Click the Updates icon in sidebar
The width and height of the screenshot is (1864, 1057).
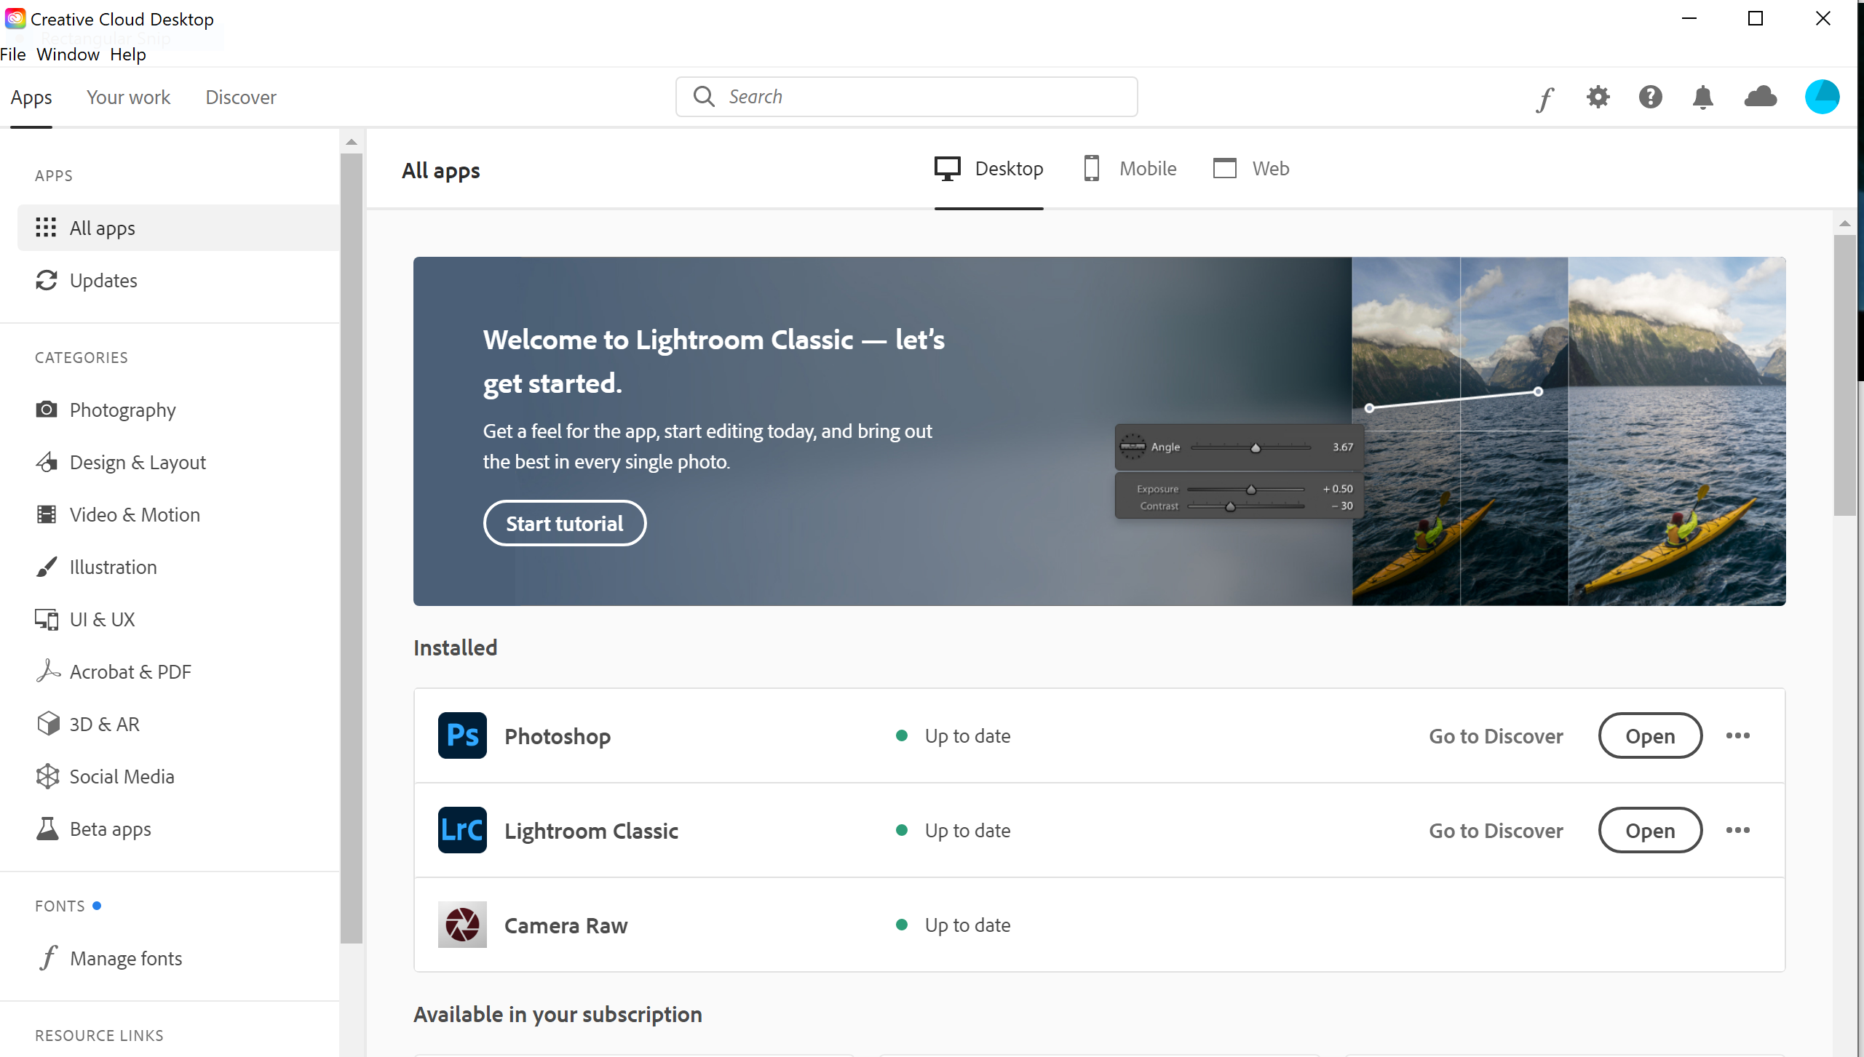[x=45, y=280]
